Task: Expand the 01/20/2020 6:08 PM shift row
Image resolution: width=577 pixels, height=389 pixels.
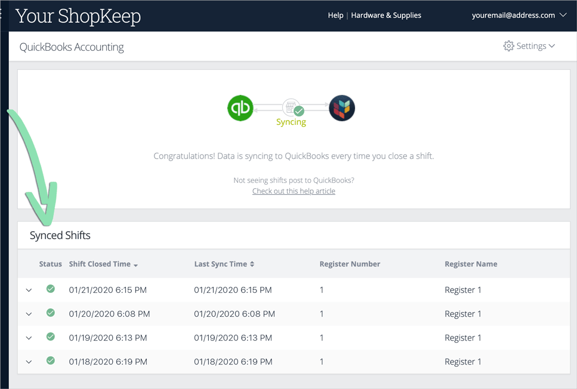Action: (x=29, y=314)
